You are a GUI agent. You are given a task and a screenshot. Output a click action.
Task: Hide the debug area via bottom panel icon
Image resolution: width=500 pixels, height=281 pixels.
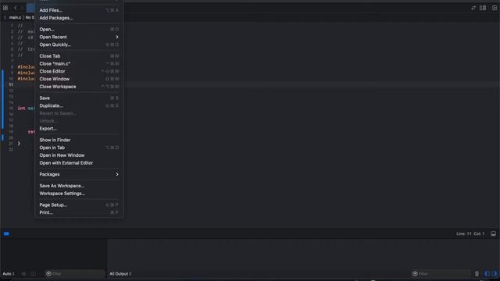tap(493, 233)
